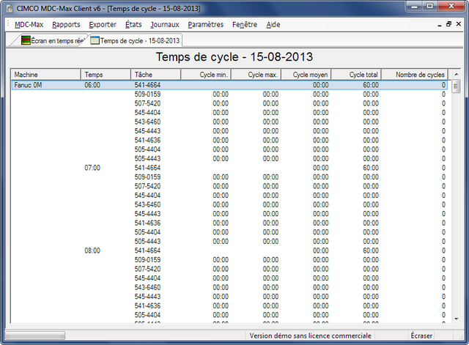This screenshot has width=469, height=345.
Task: Open the Rapports menu
Action: click(x=66, y=24)
